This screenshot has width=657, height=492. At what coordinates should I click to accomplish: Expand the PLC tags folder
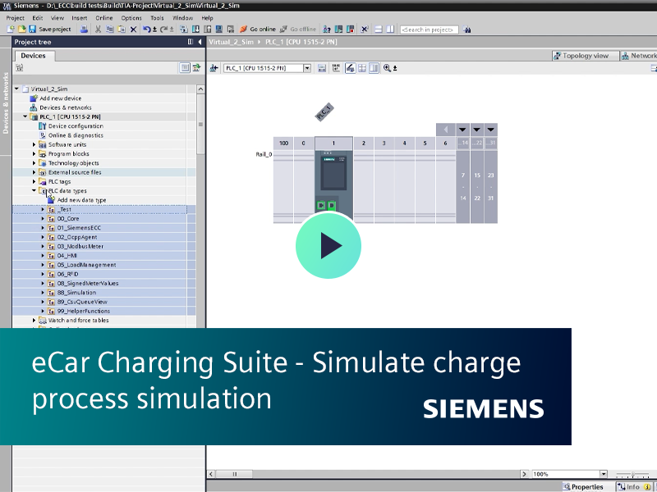coord(34,181)
